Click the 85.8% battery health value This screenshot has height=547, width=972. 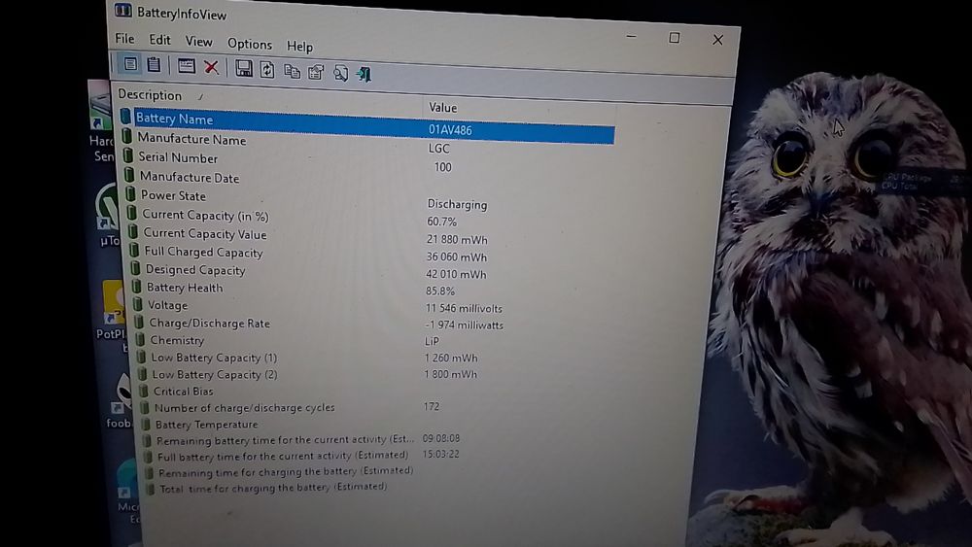pyautogui.click(x=440, y=291)
